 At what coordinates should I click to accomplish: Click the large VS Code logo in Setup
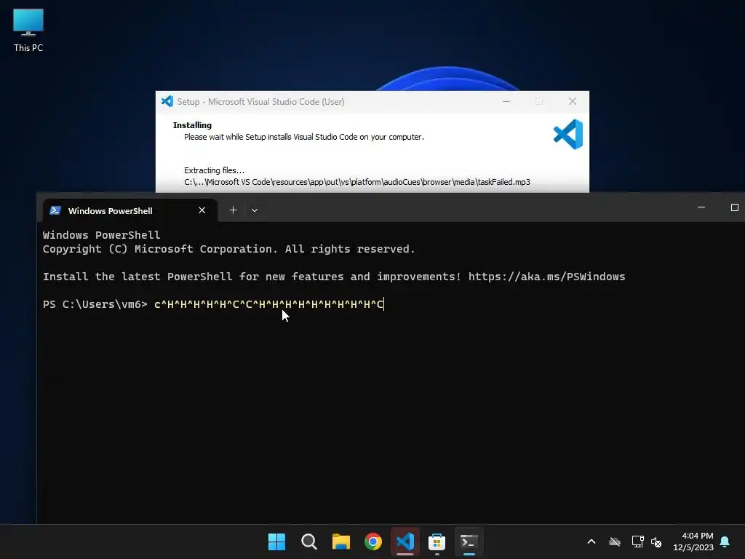568,134
